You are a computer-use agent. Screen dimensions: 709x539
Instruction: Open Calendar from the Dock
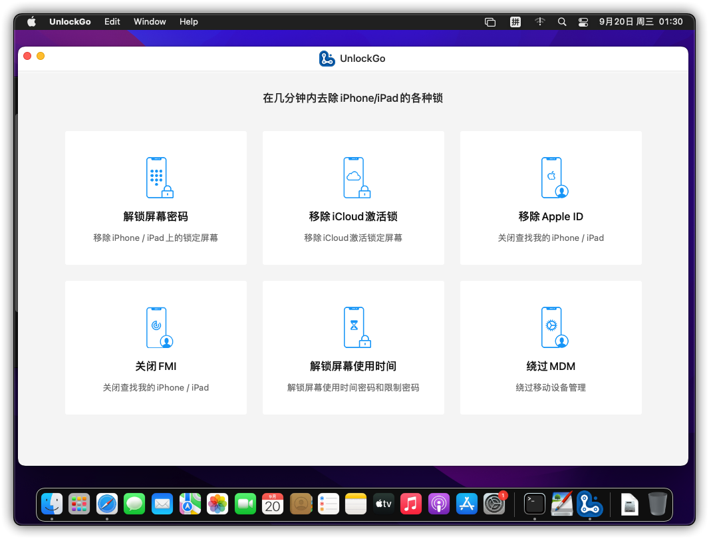[x=273, y=504]
